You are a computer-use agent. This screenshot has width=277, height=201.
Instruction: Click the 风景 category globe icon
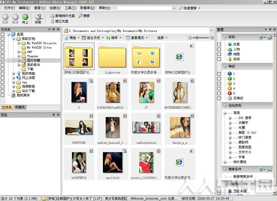coord(230,44)
